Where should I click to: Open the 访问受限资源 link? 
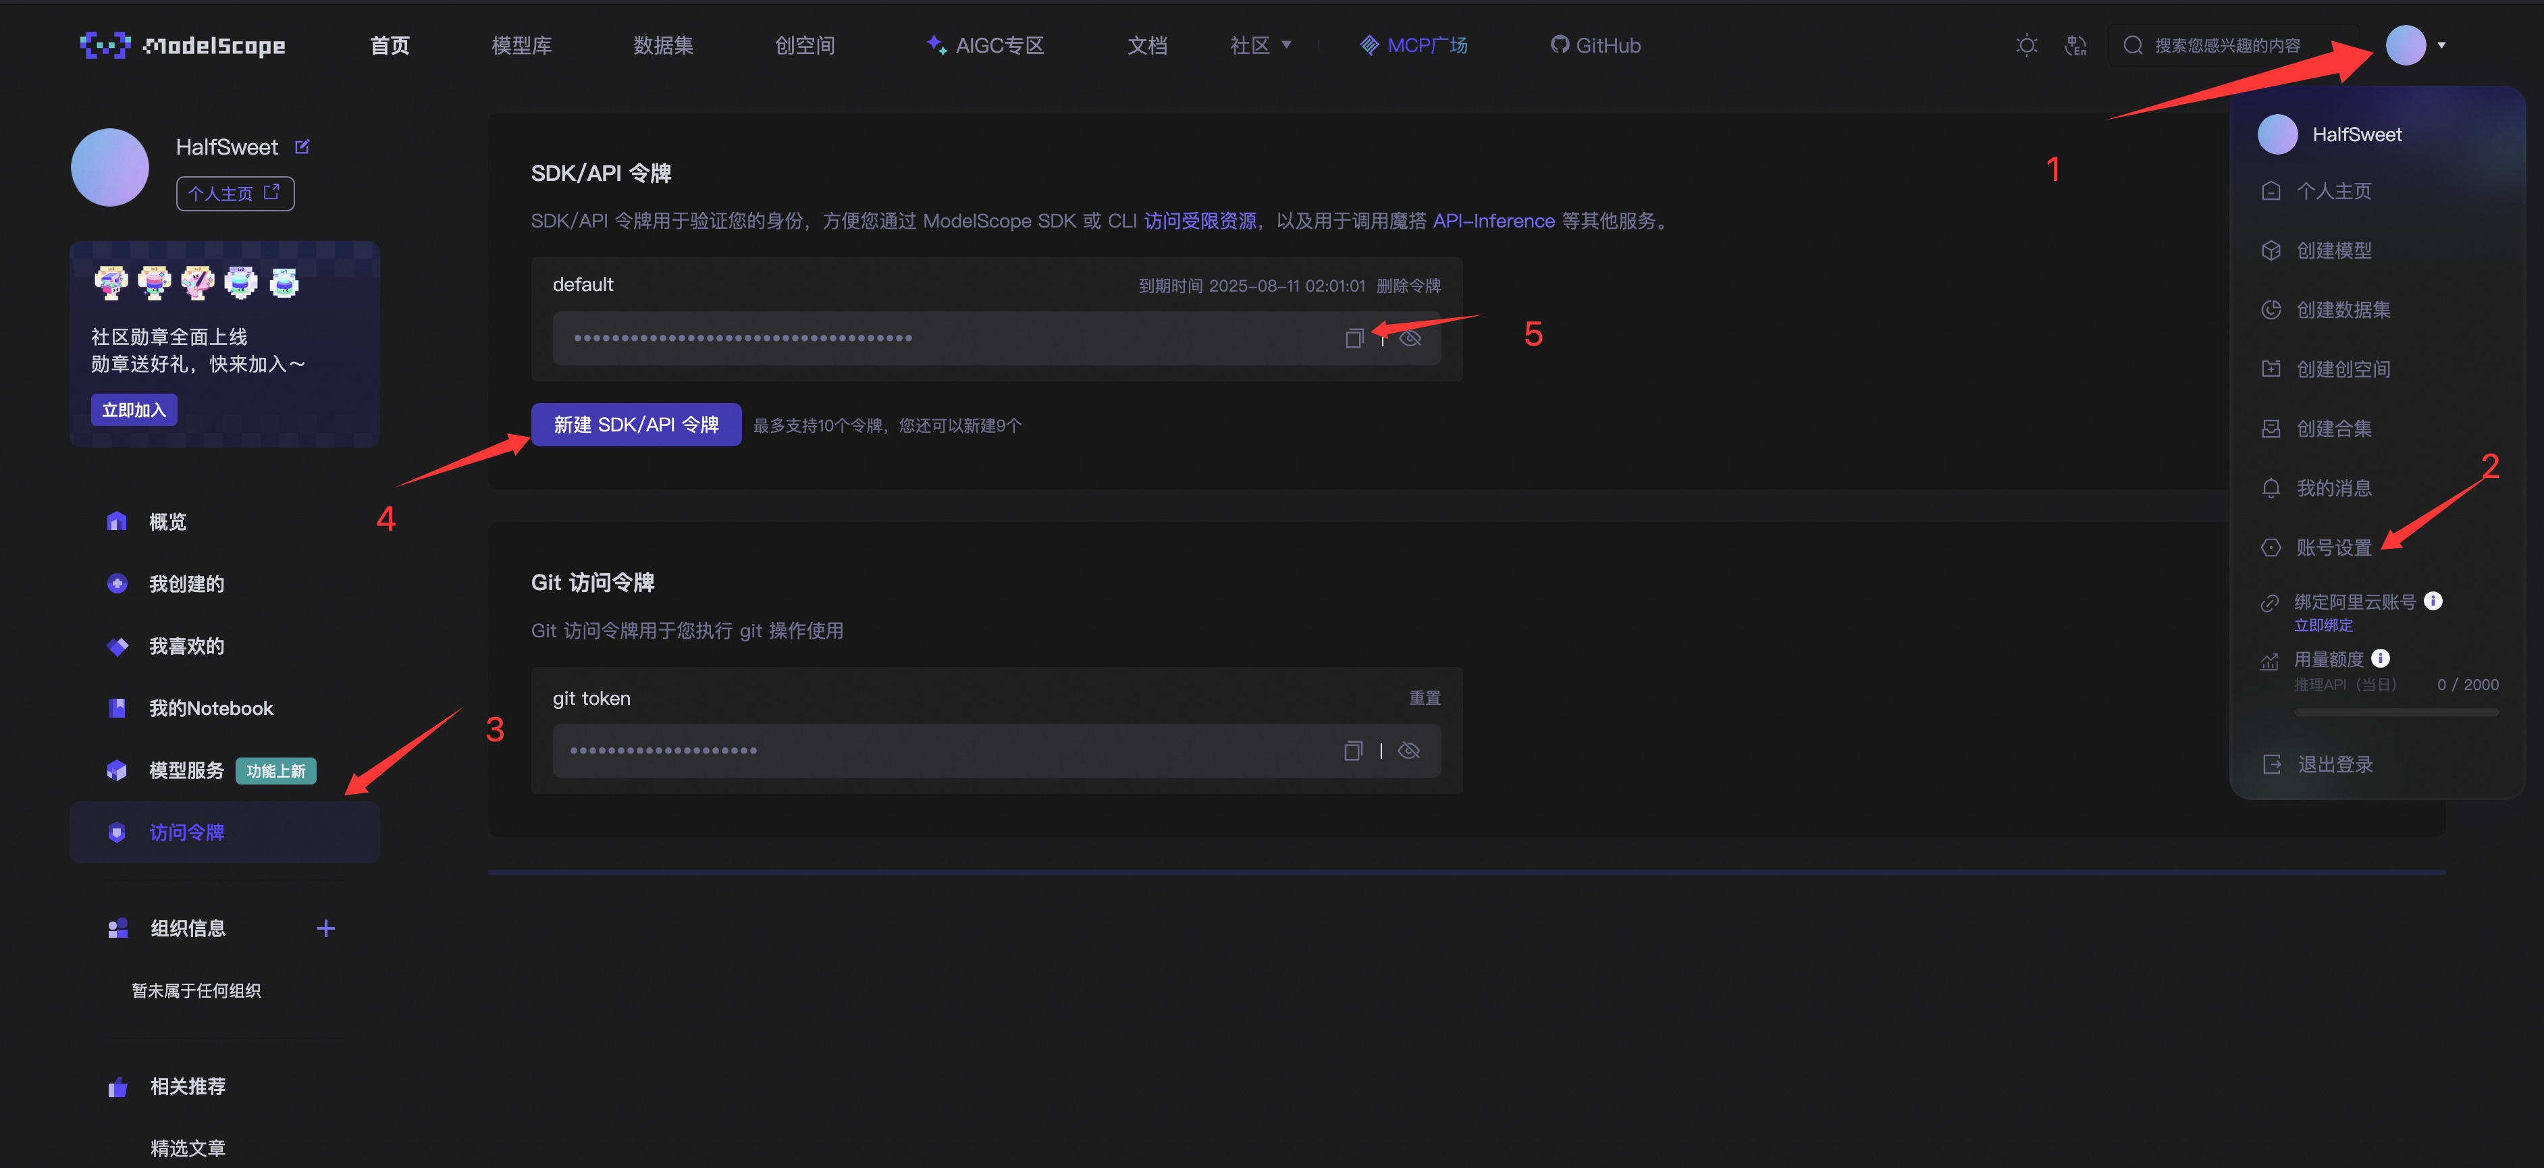click(1200, 220)
